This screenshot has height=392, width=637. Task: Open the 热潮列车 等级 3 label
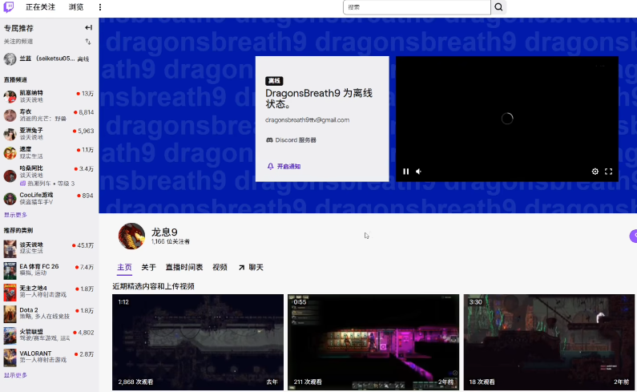pyautogui.click(x=47, y=184)
